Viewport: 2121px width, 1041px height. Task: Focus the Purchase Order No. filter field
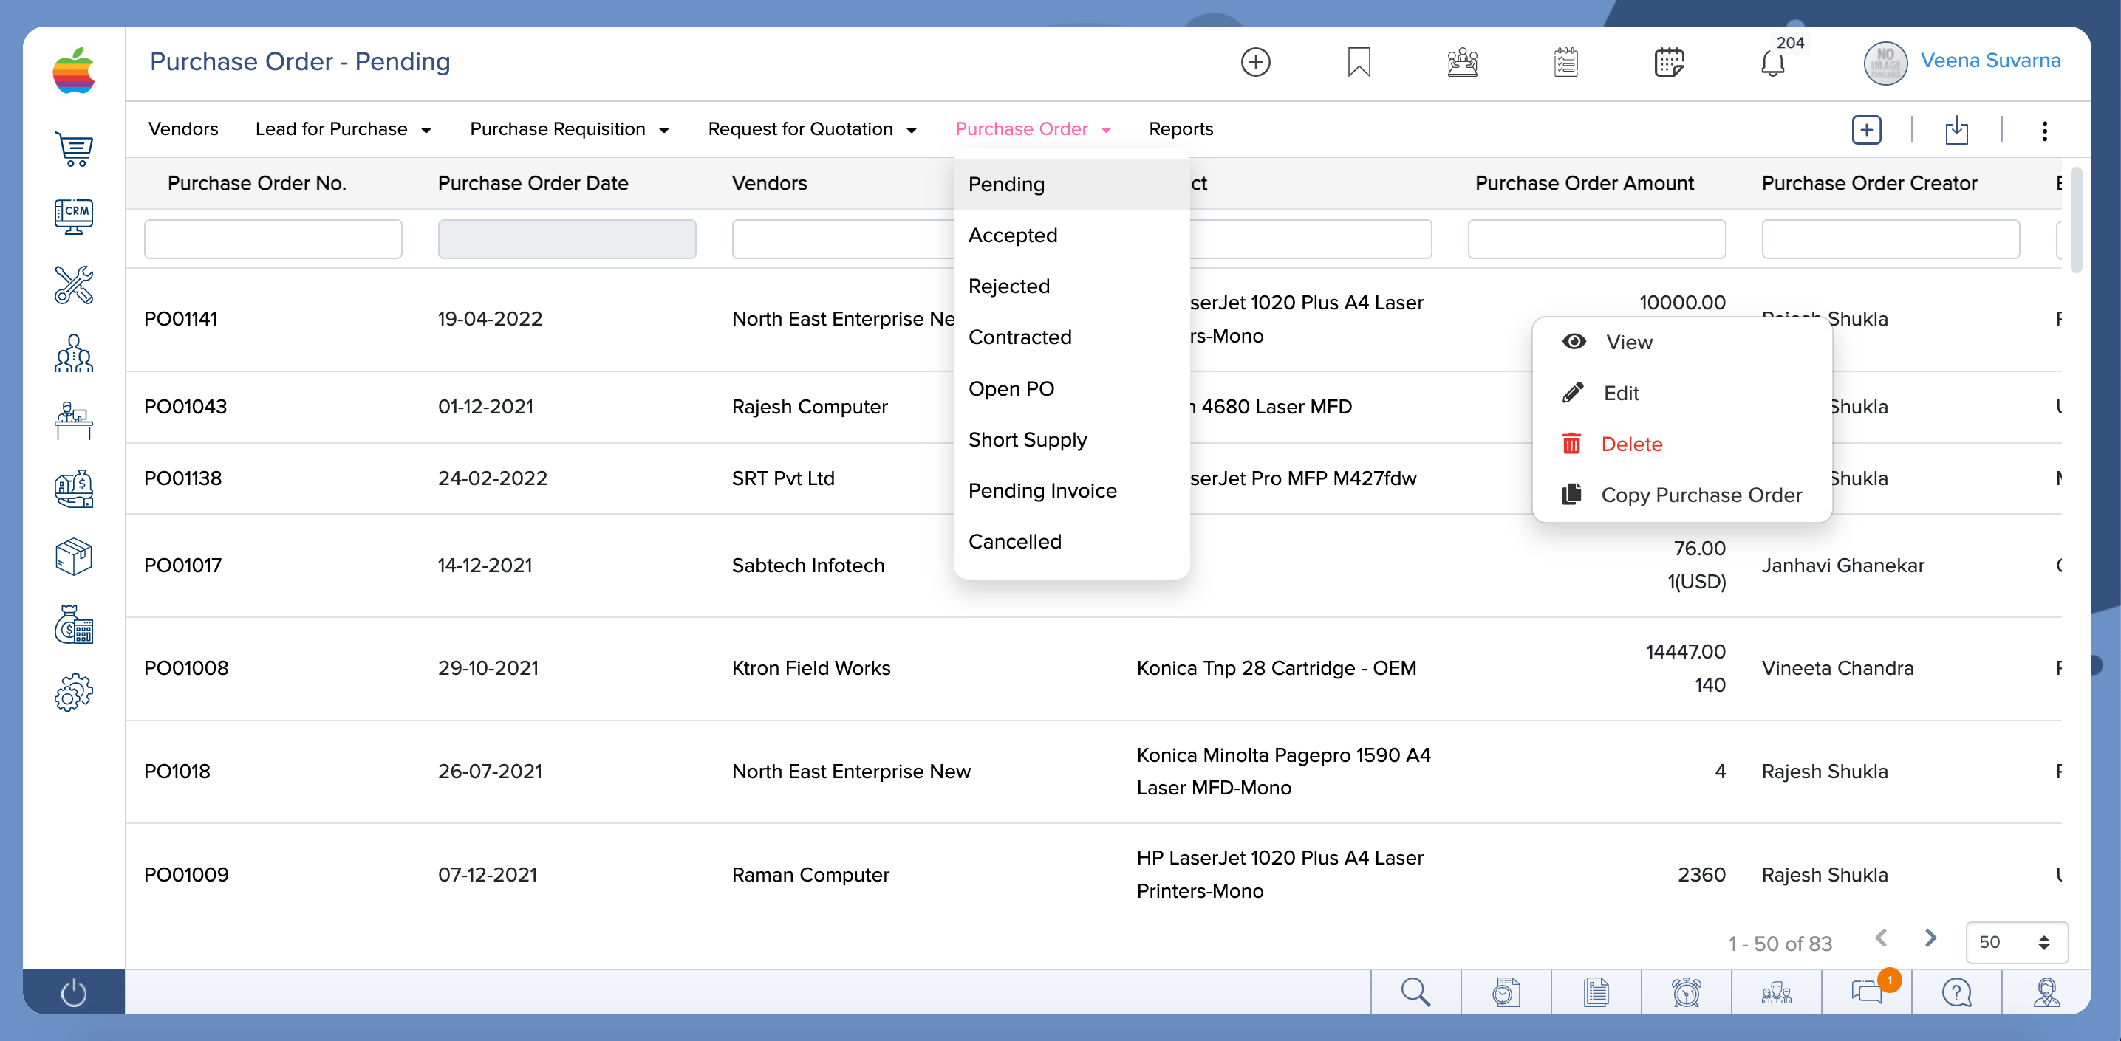(273, 238)
